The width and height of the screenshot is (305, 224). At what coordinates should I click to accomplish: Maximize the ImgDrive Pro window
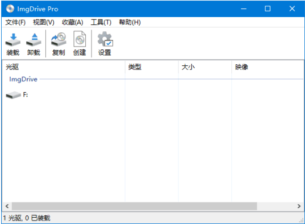click(268, 9)
